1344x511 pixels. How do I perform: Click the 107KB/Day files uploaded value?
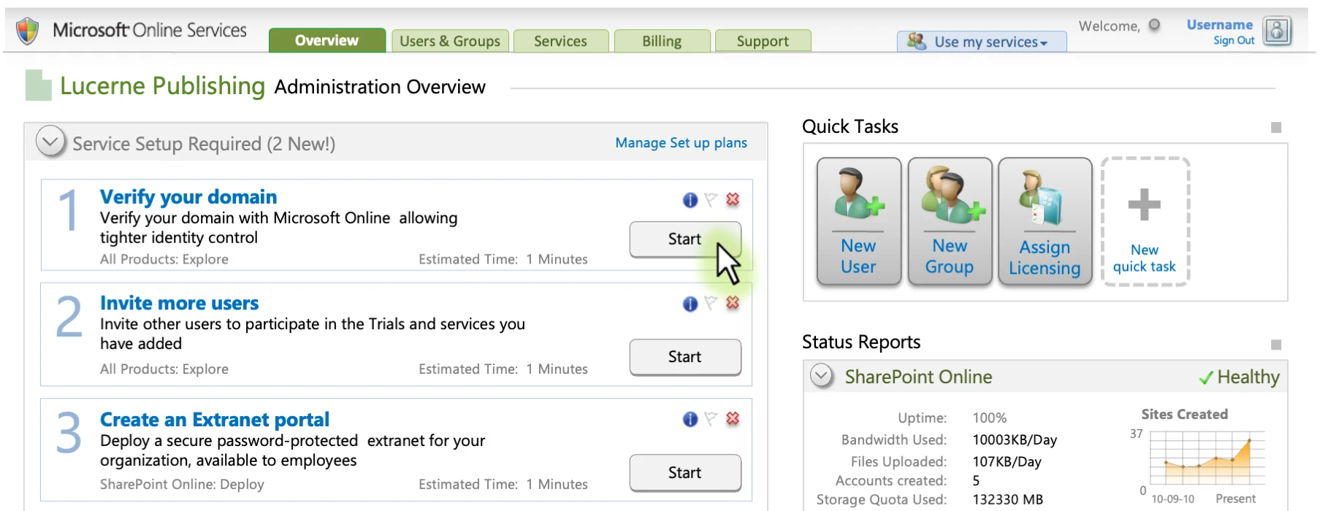pyautogui.click(x=1007, y=461)
